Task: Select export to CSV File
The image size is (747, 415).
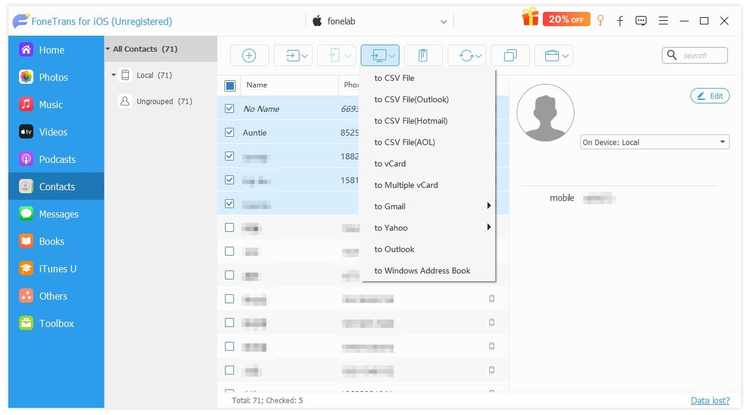Action: pos(428,78)
